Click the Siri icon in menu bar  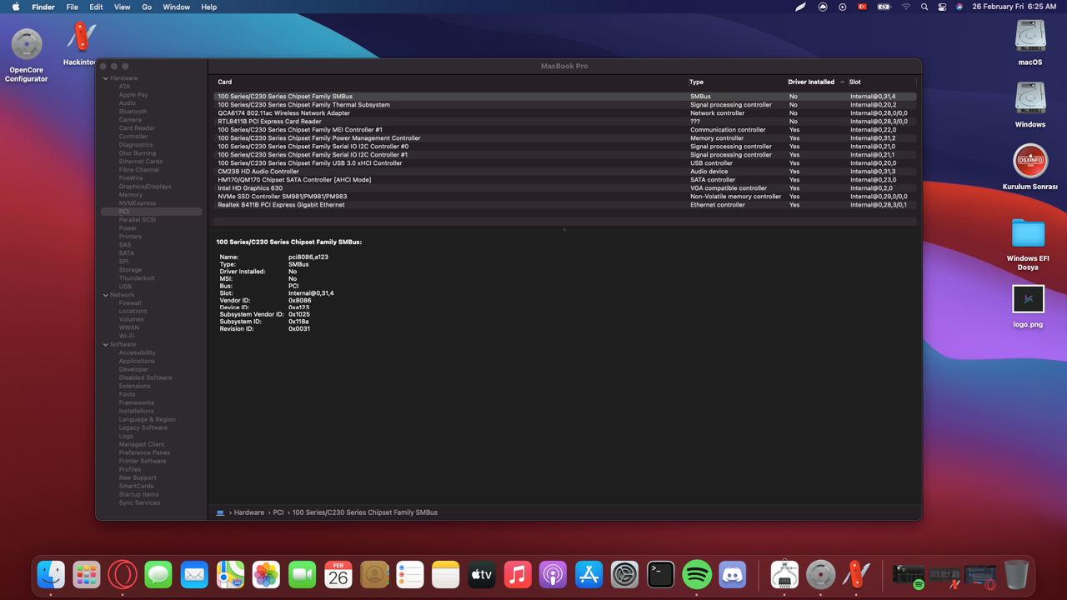[x=959, y=7]
